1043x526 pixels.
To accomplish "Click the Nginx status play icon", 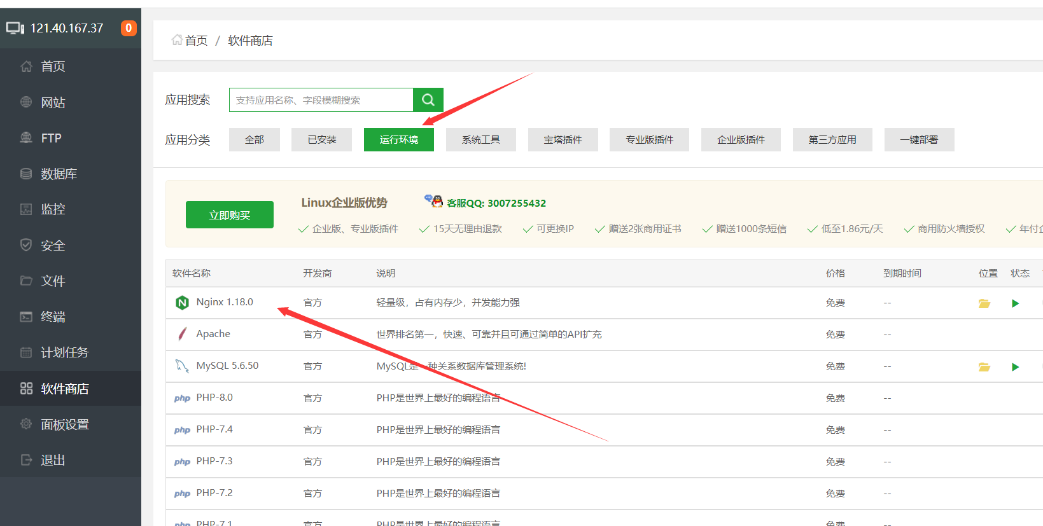I will click(1016, 303).
